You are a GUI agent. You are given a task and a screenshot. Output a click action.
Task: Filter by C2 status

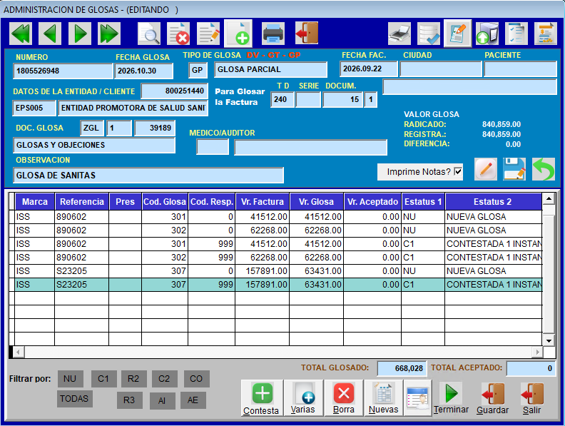164,379
